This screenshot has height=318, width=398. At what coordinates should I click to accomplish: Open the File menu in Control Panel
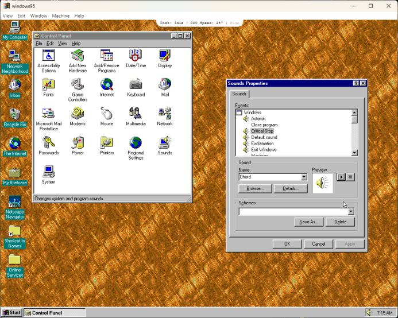[38, 44]
